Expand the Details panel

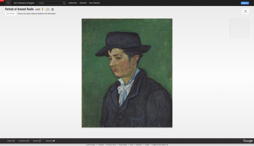click(x=10, y=14)
